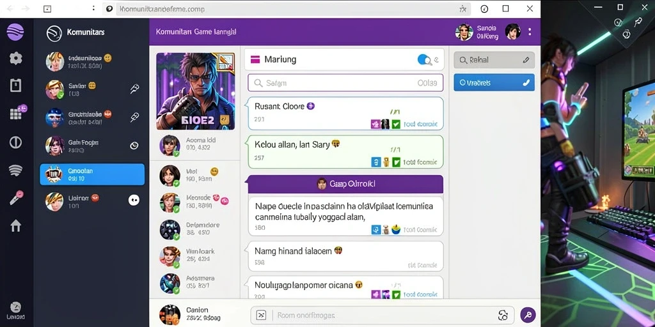655x327 pixels.
Task: Select the highlighted Gnootan conversation
Action: [x=92, y=174]
